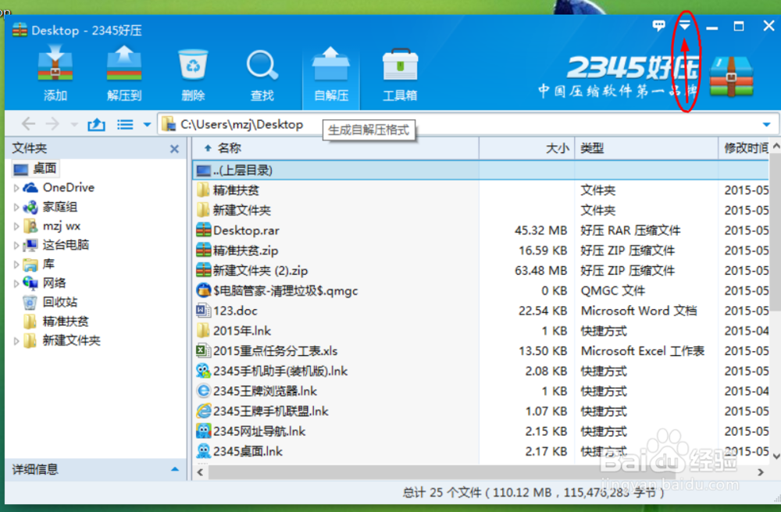The image size is (781, 512).
Task: Sort by the 大小 column header
Action: pos(526,148)
